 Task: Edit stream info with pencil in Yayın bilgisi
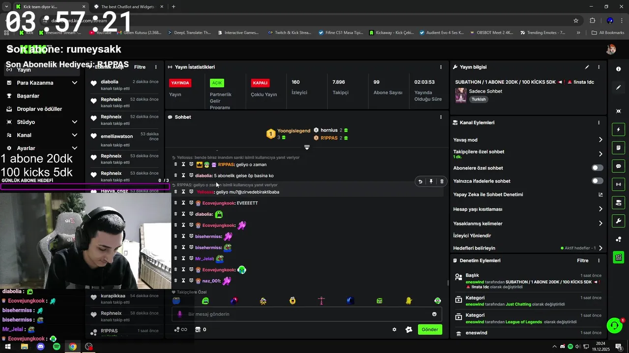click(x=587, y=67)
